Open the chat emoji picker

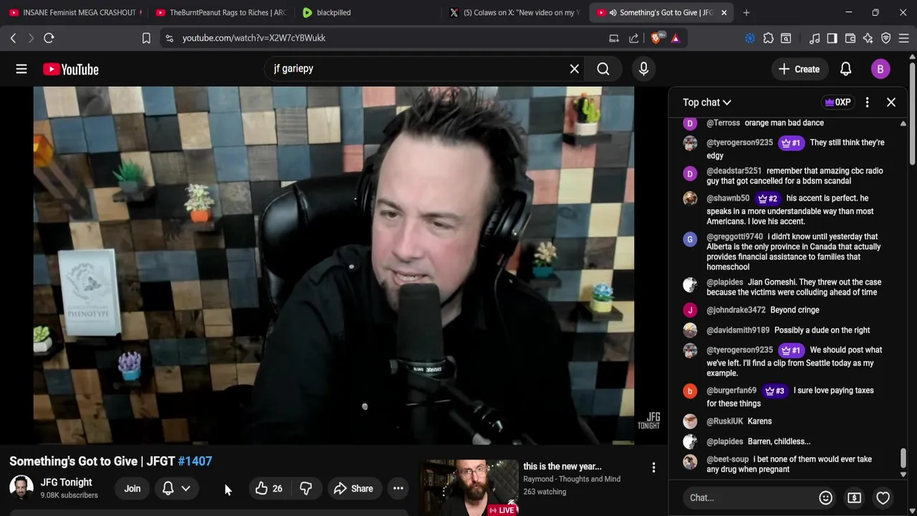(x=825, y=497)
